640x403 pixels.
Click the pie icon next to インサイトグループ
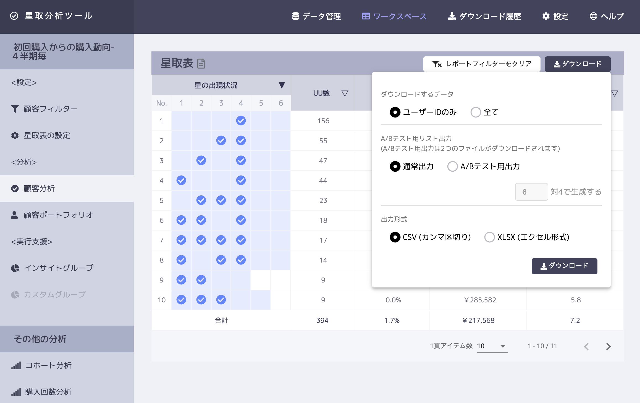(x=15, y=268)
